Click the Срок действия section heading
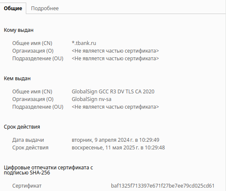This screenshot has width=226, height=191. pyautogui.click(x=22, y=127)
